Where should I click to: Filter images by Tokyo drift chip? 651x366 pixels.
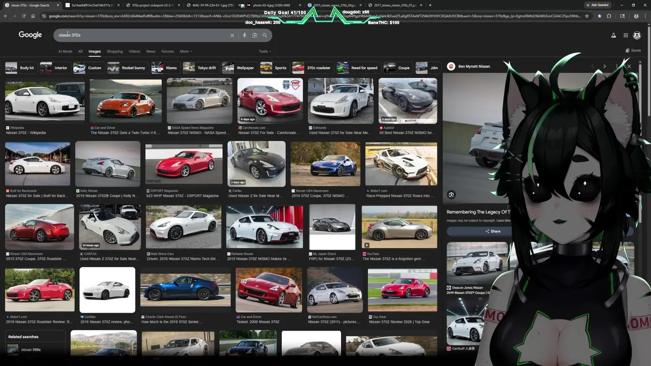(x=200, y=68)
